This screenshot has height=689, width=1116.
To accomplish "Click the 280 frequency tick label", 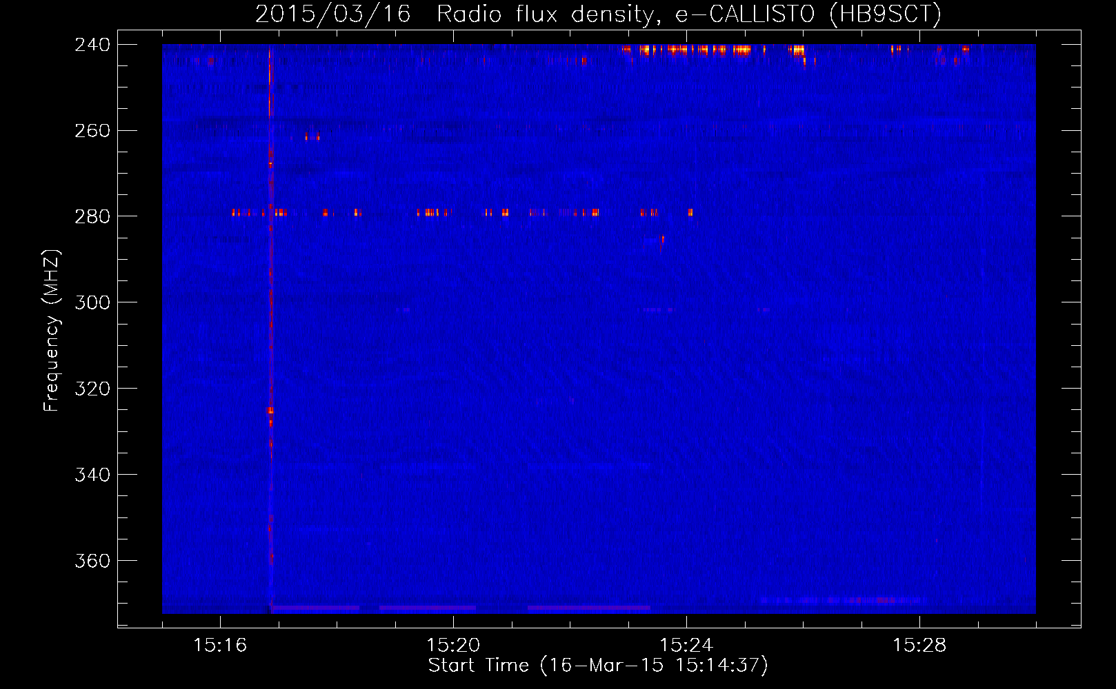I will click(92, 217).
